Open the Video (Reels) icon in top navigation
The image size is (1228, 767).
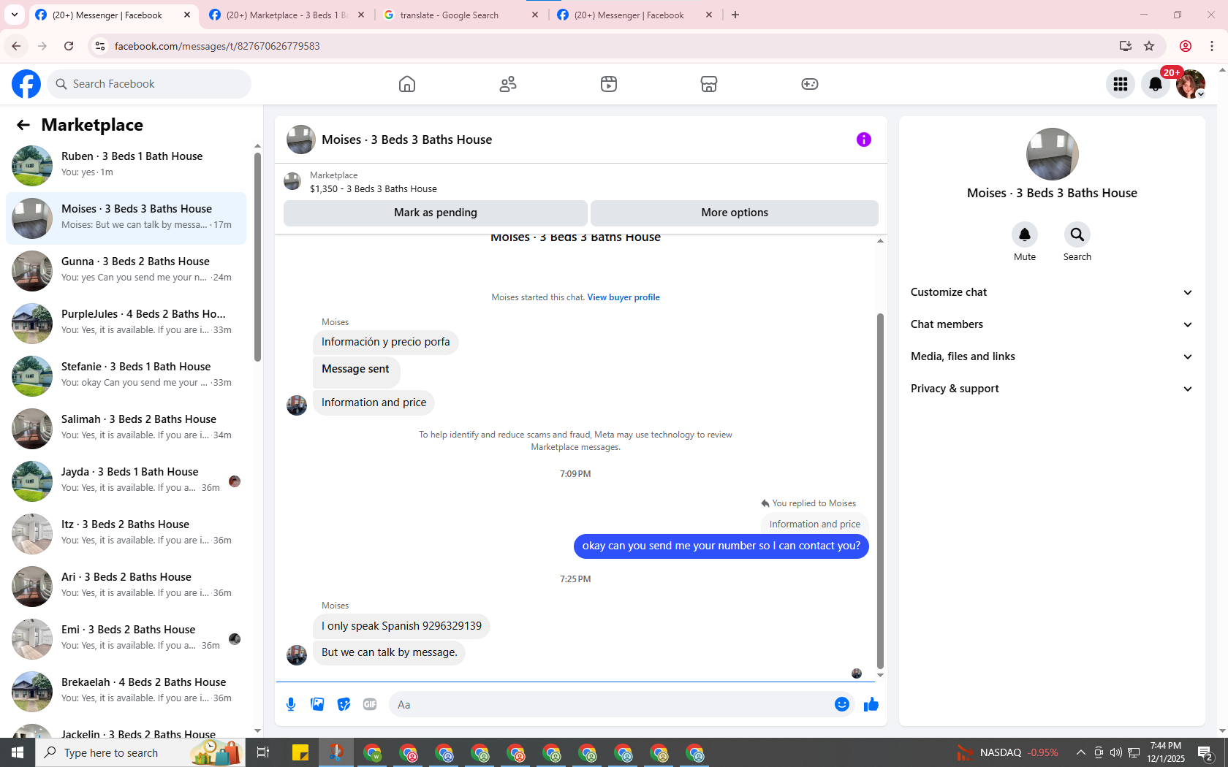pos(609,84)
